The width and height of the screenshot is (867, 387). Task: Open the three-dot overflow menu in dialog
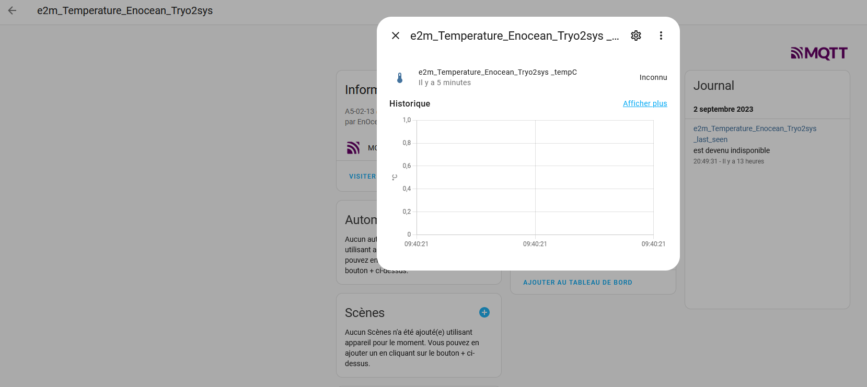[661, 36]
